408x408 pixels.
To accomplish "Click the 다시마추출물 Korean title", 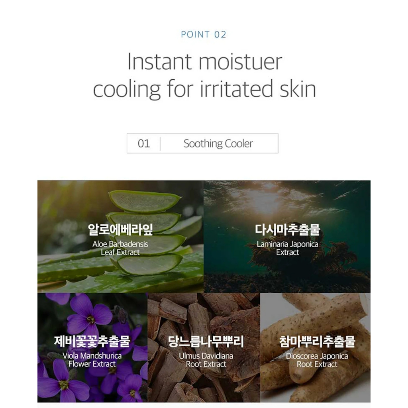I will coord(288,229).
